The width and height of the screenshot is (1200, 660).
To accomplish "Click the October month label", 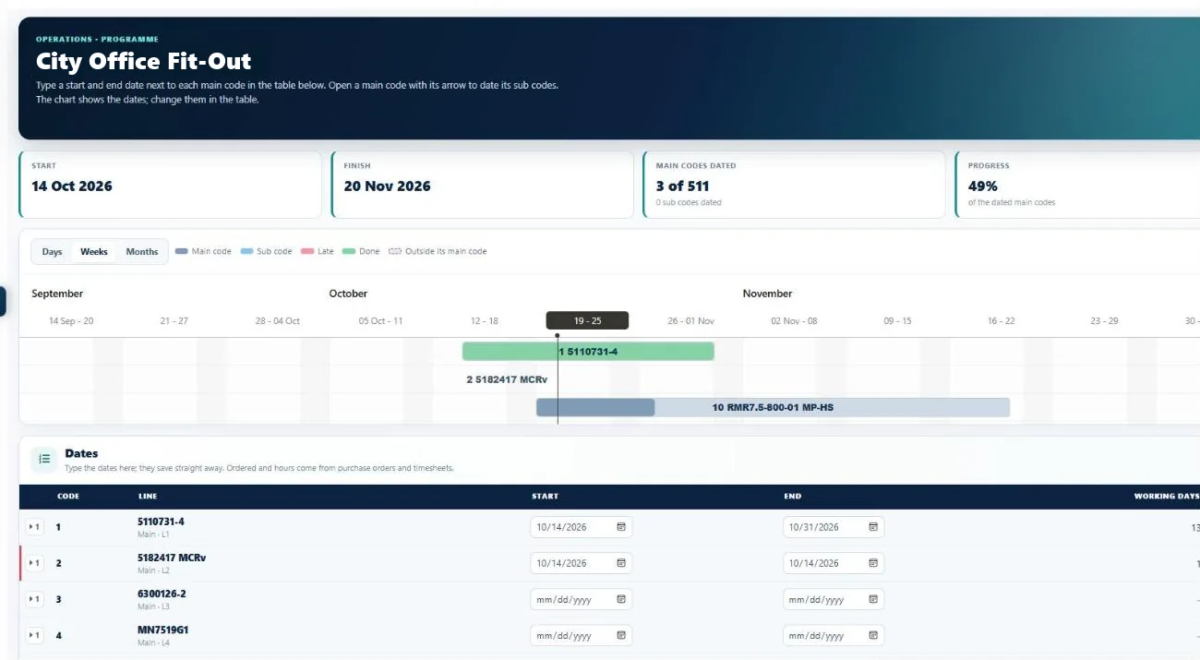I will (348, 294).
